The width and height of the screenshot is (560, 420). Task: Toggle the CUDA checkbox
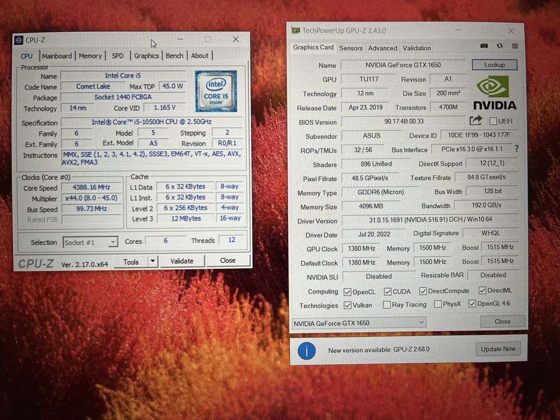388,292
